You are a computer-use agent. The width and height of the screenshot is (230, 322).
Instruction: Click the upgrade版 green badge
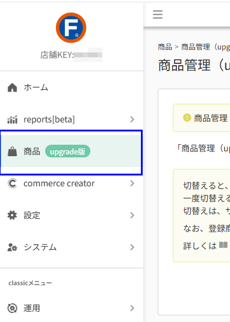(67, 151)
